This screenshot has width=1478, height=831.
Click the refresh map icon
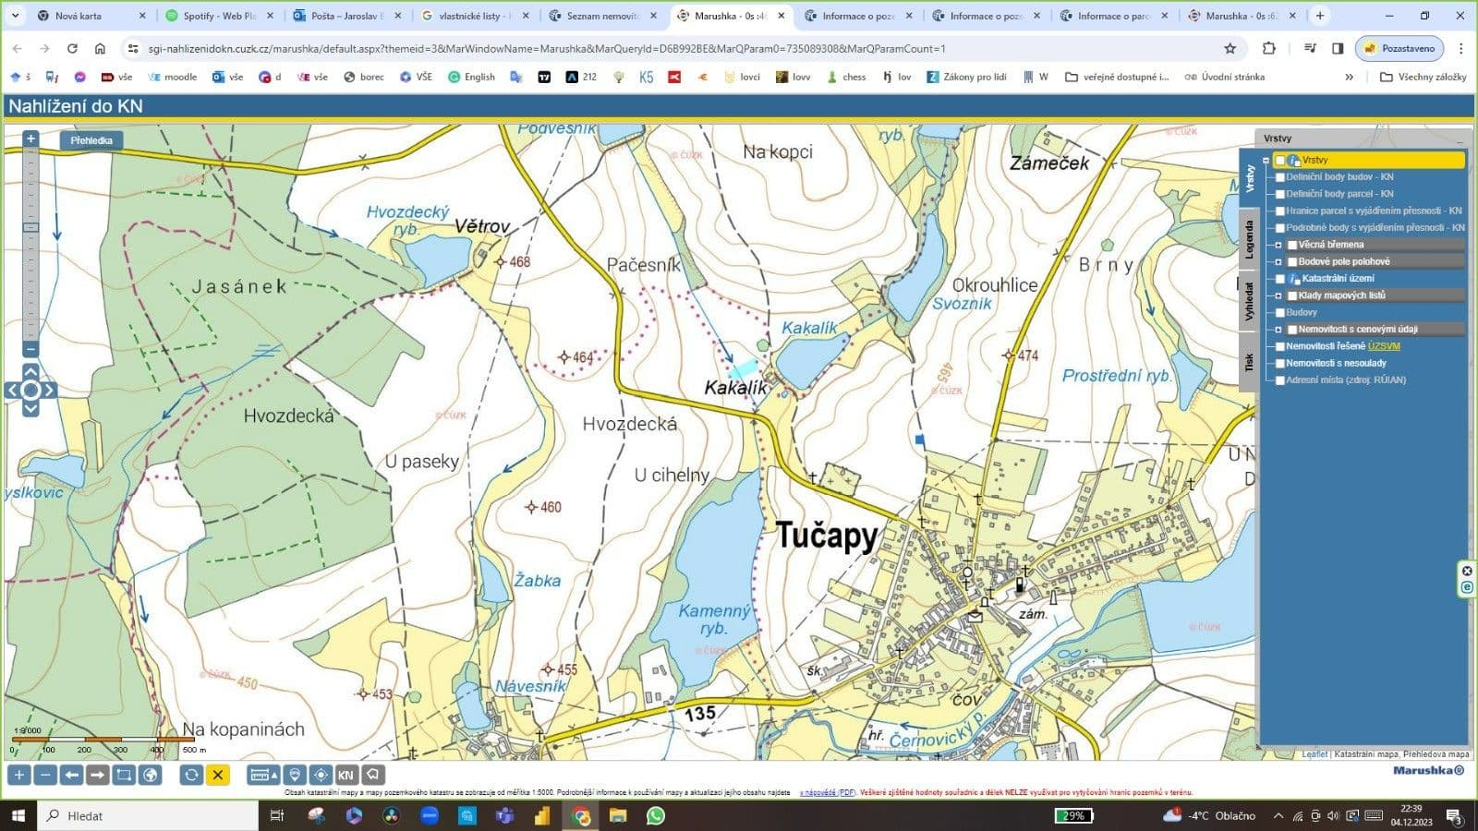point(191,775)
